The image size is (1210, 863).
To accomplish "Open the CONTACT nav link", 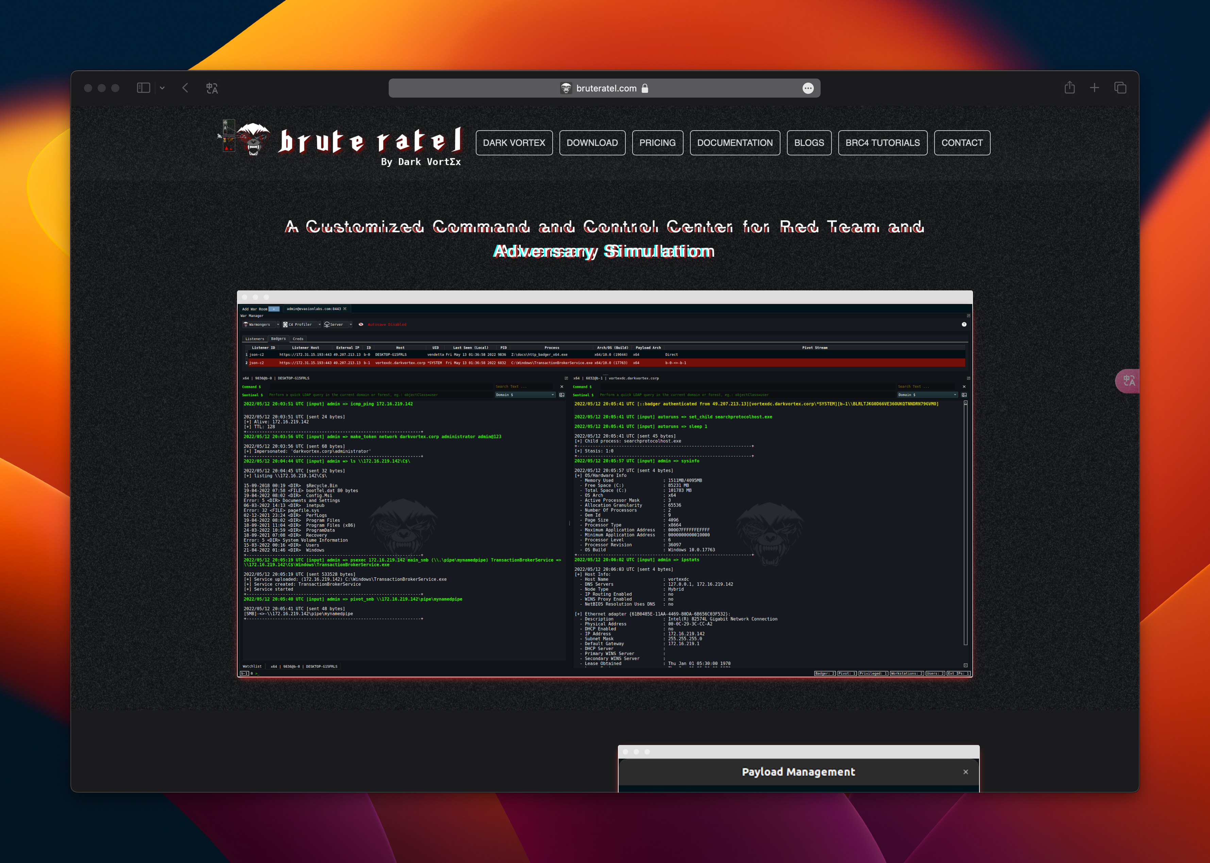I will 962,142.
